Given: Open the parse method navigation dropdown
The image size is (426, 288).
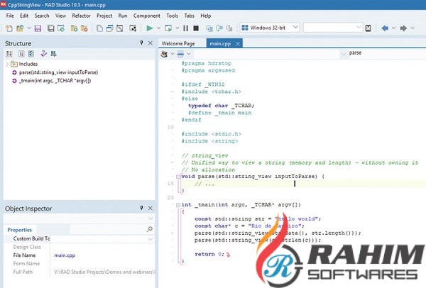Looking at the screenshot, I should click(344, 53).
